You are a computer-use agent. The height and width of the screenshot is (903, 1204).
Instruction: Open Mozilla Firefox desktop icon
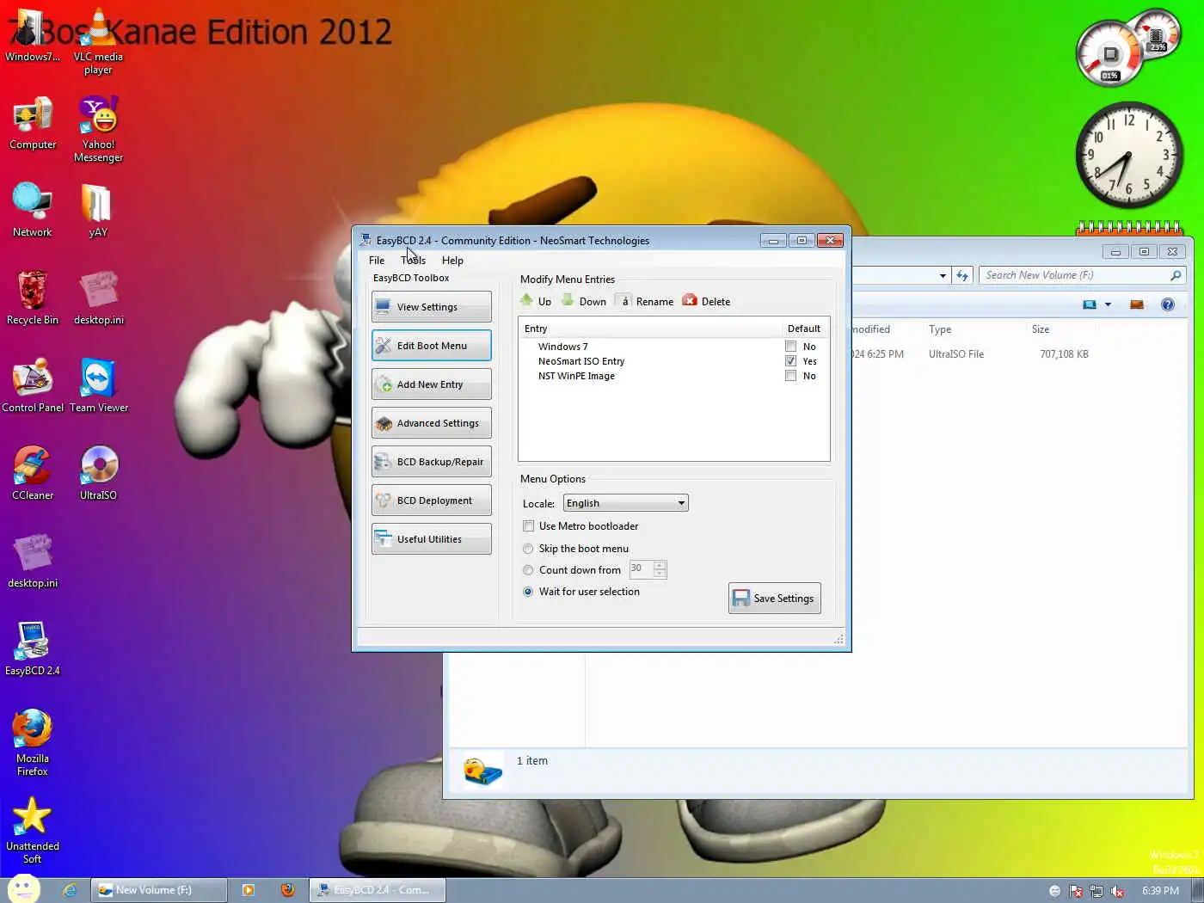[33, 743]
